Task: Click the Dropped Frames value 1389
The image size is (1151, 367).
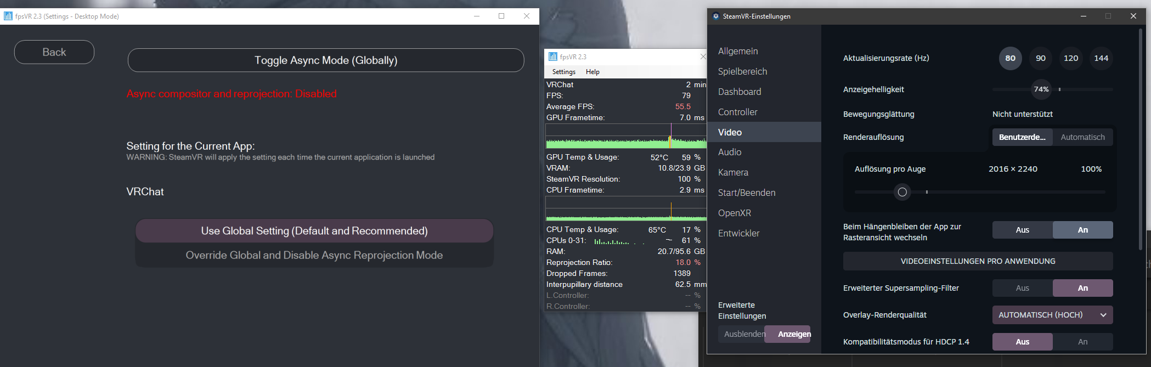Action: pos(682,273)
